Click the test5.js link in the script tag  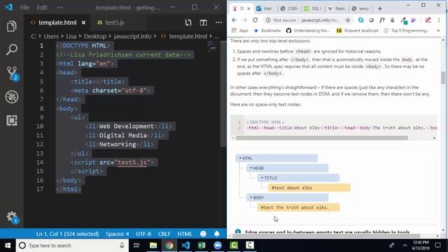[x=132, y=162]
